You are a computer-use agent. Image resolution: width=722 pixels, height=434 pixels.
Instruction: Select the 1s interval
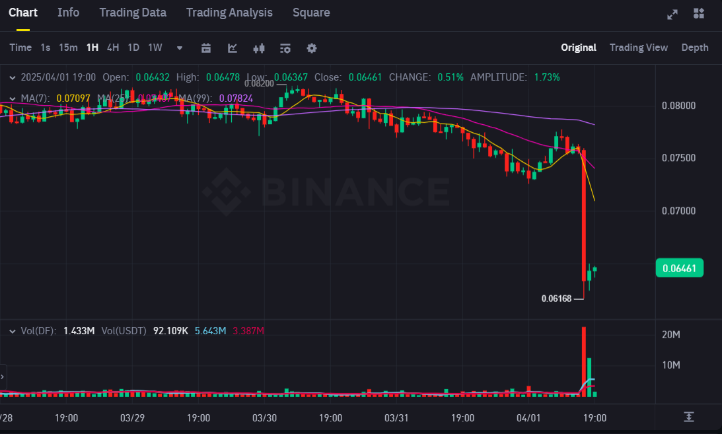point(45,48)
